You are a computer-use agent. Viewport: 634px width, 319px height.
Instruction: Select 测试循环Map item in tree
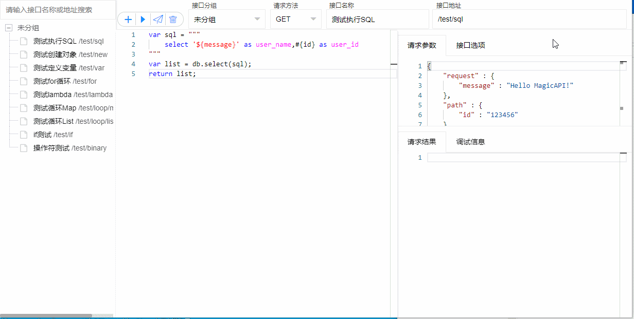pos(73,108)
